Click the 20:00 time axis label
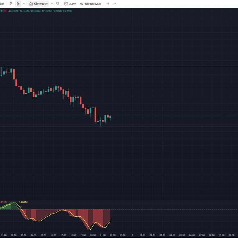Screen dimensions: 238x238 (x=93, y=235)
